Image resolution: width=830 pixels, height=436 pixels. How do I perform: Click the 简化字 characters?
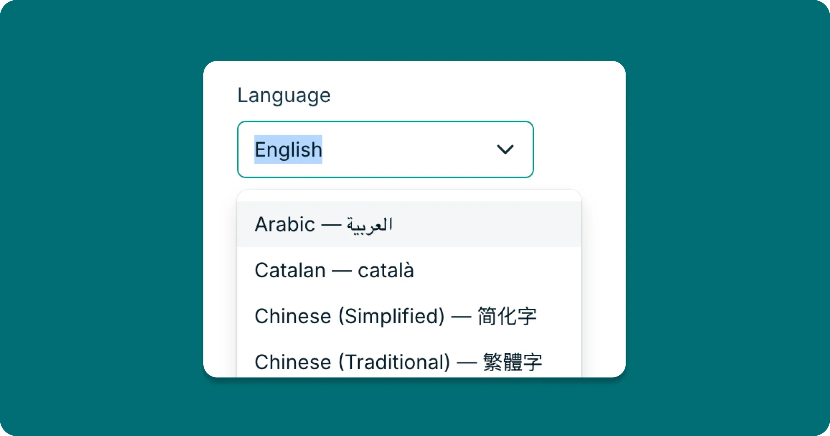click(507, 316)
